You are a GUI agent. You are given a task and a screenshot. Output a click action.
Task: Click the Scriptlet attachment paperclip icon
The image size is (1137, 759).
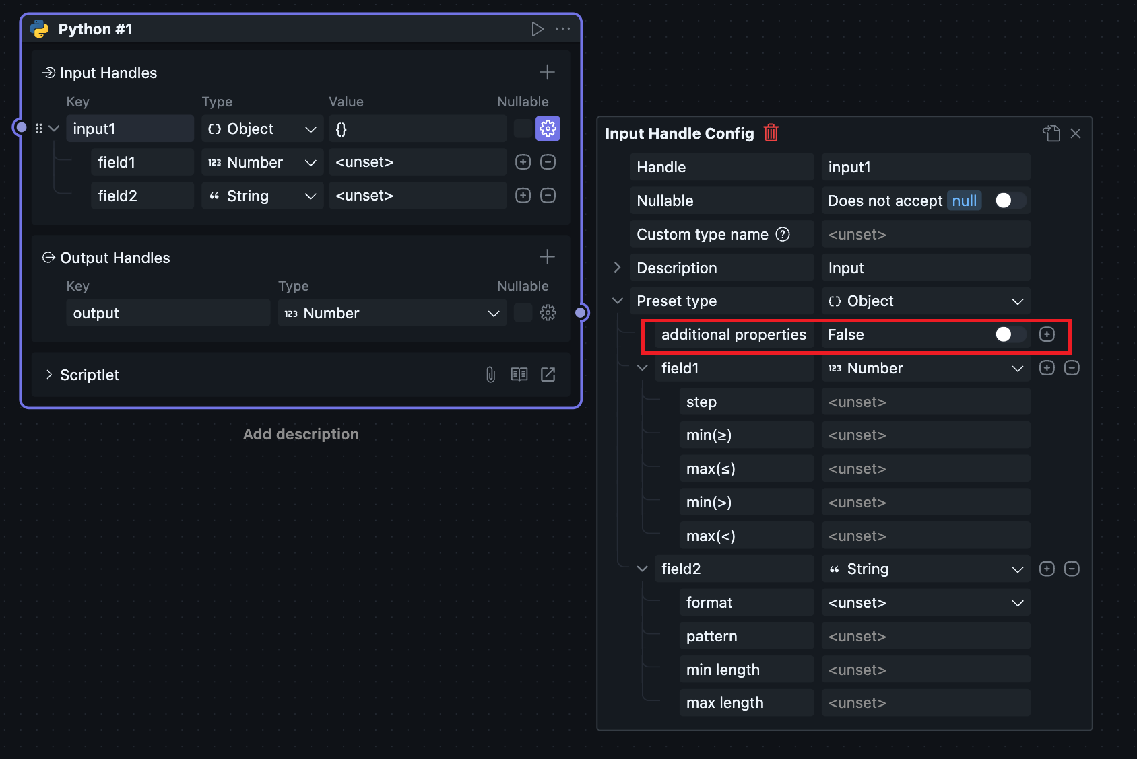(x=490, y=375)
